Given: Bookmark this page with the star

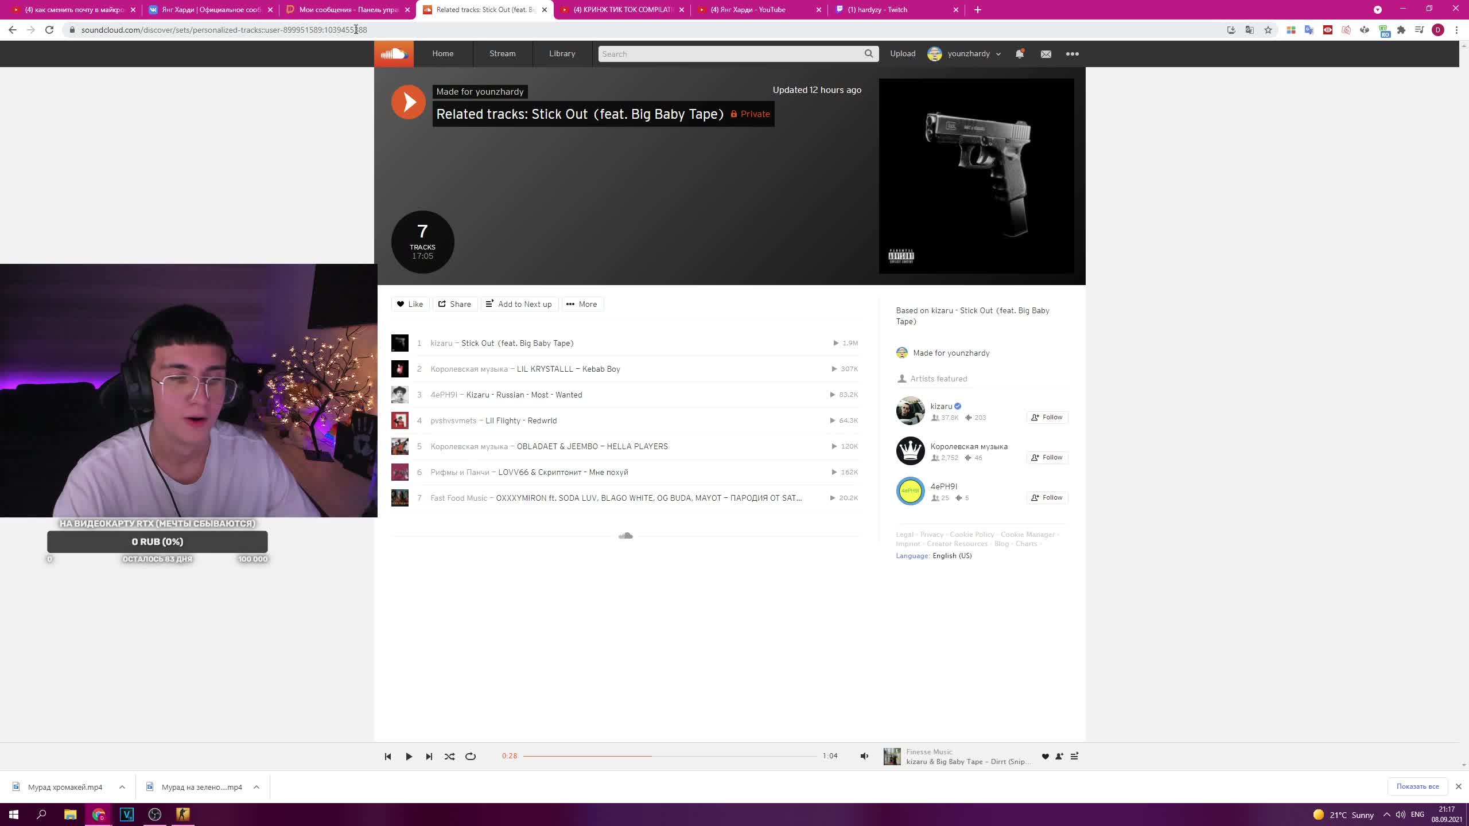Looking at the screenshot, I should pos(1268,30).
